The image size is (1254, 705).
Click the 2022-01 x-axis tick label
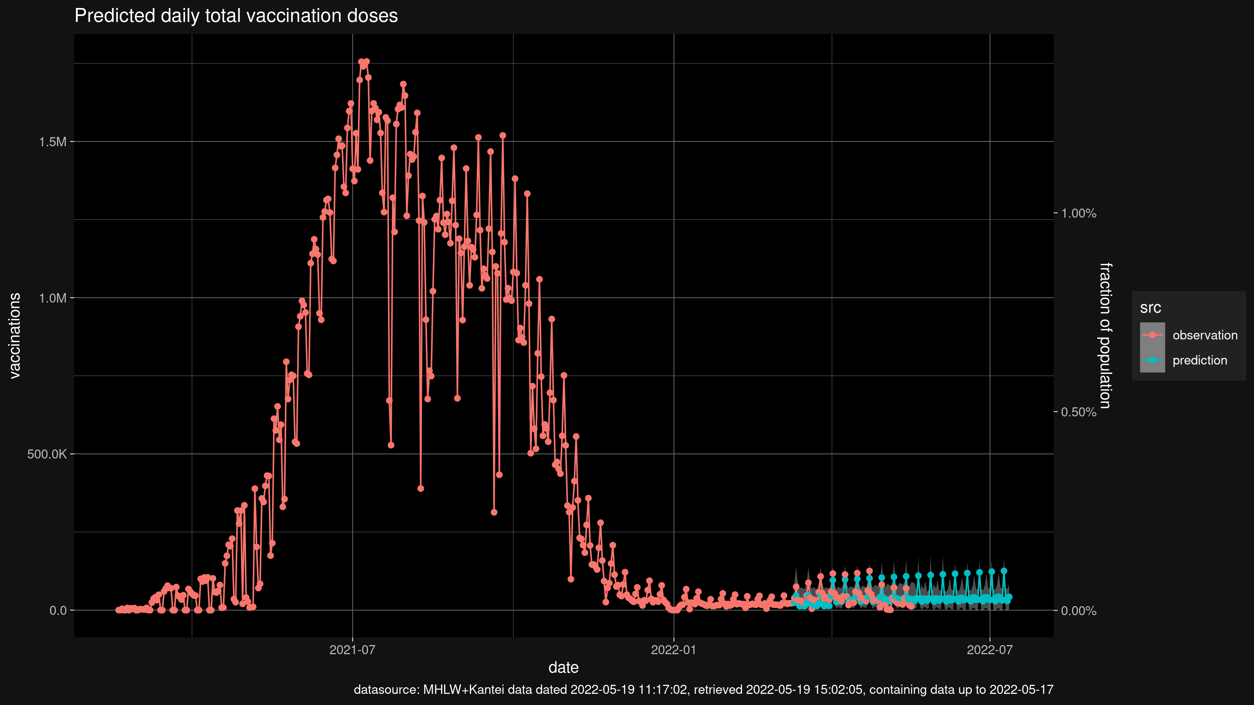(674, 650)
